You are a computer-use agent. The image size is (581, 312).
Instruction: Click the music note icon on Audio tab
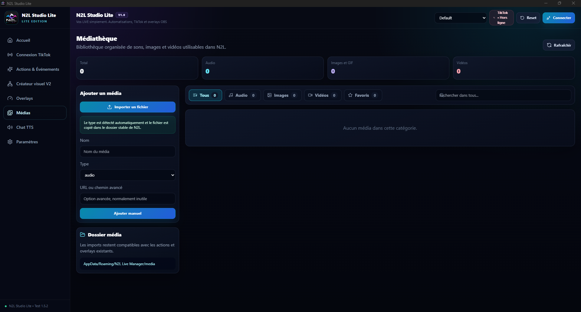[x=231, y=95]
